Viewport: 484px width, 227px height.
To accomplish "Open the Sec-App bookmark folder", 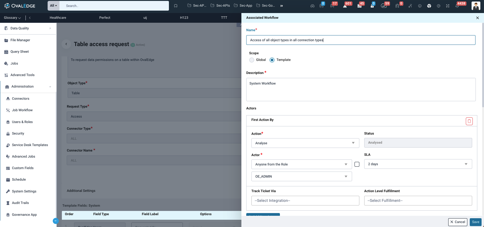I will point(243,5).
